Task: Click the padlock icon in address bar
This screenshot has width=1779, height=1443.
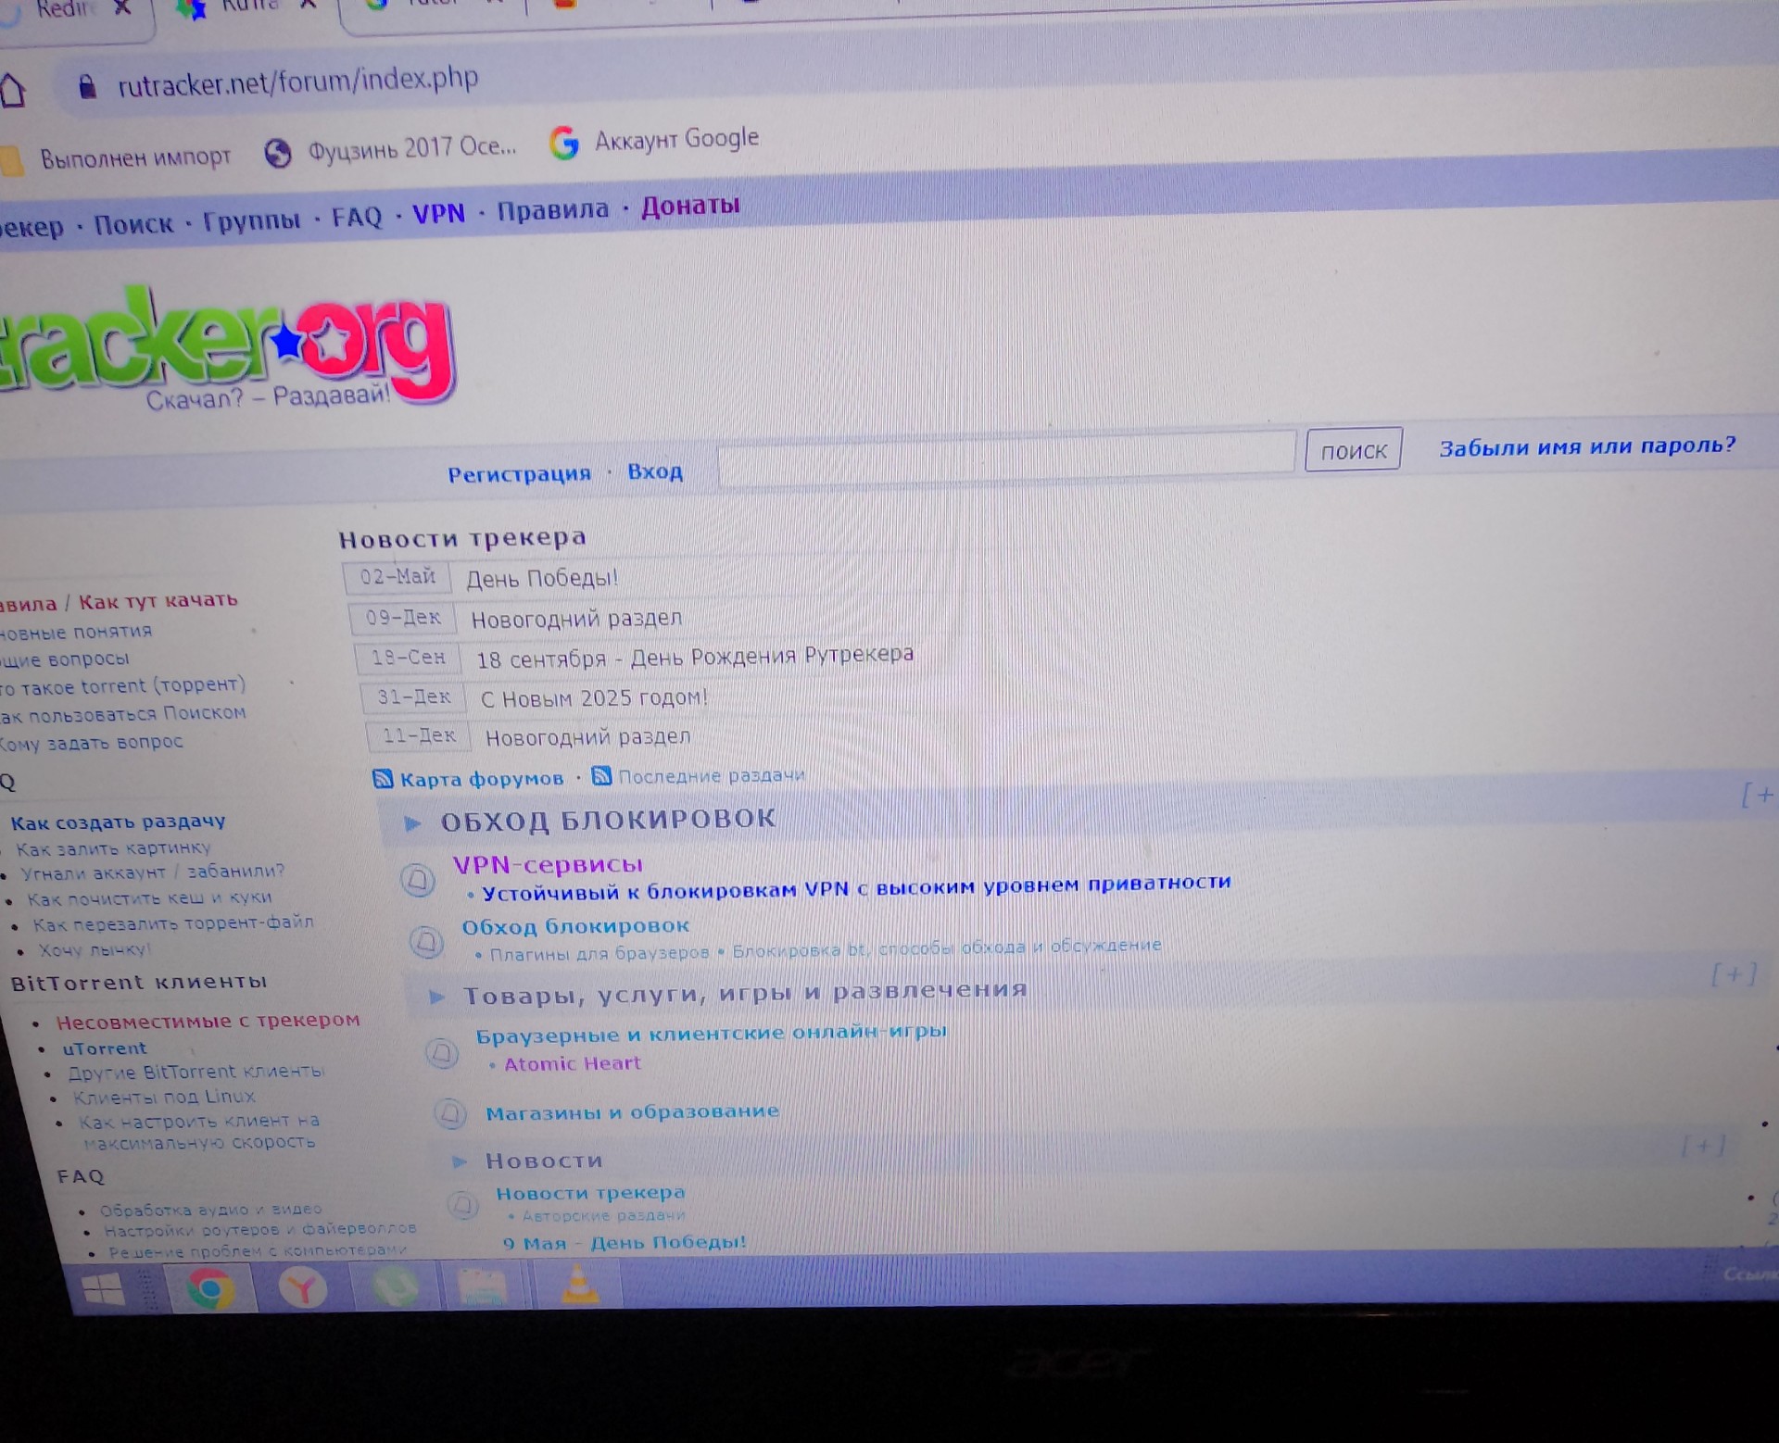Action: [x=87, y=86]
